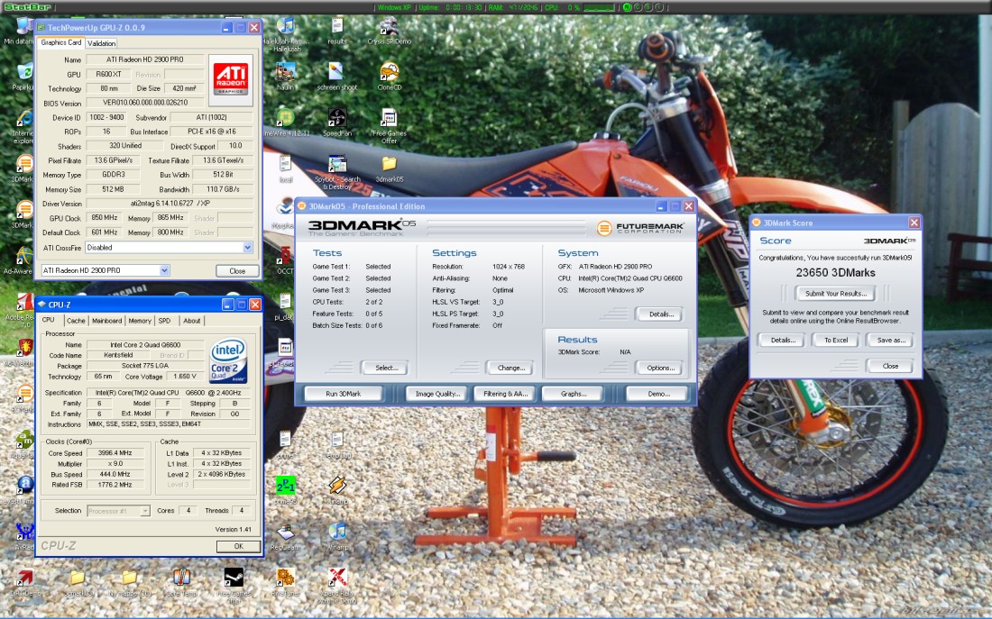Open the About tab in CPU-Z
The height and width of the screenshot is (619, 992).
pyautogui.click(x=192, y=321)
